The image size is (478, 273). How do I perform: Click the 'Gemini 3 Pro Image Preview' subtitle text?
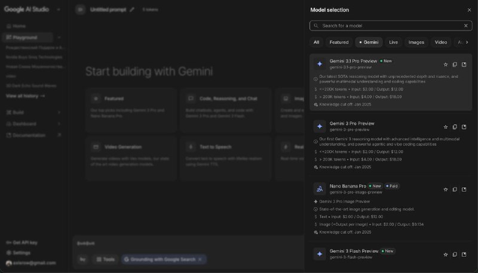coord(345,202)
